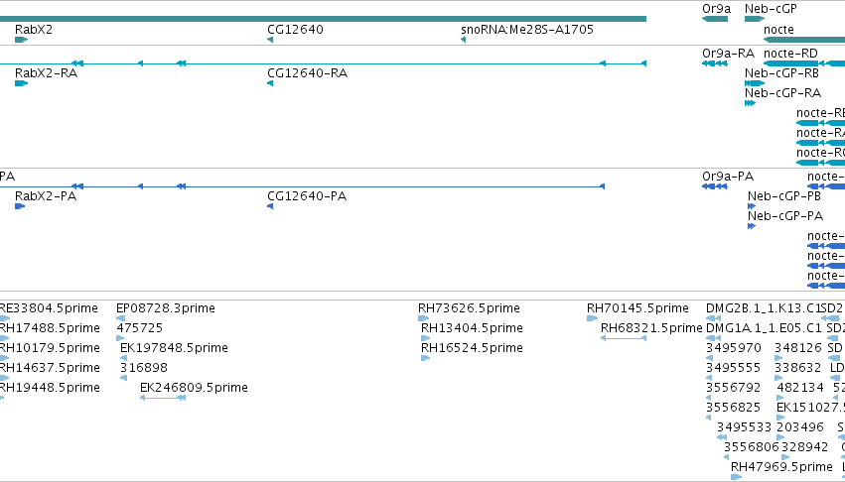
Task: Click the EK246809.5prime EST alignment glyph
Action: pyautogui.click(x=163, y=398)
